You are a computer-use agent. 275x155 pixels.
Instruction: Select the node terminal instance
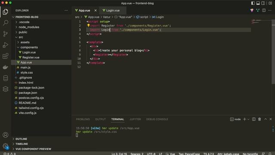pos(235,119)
